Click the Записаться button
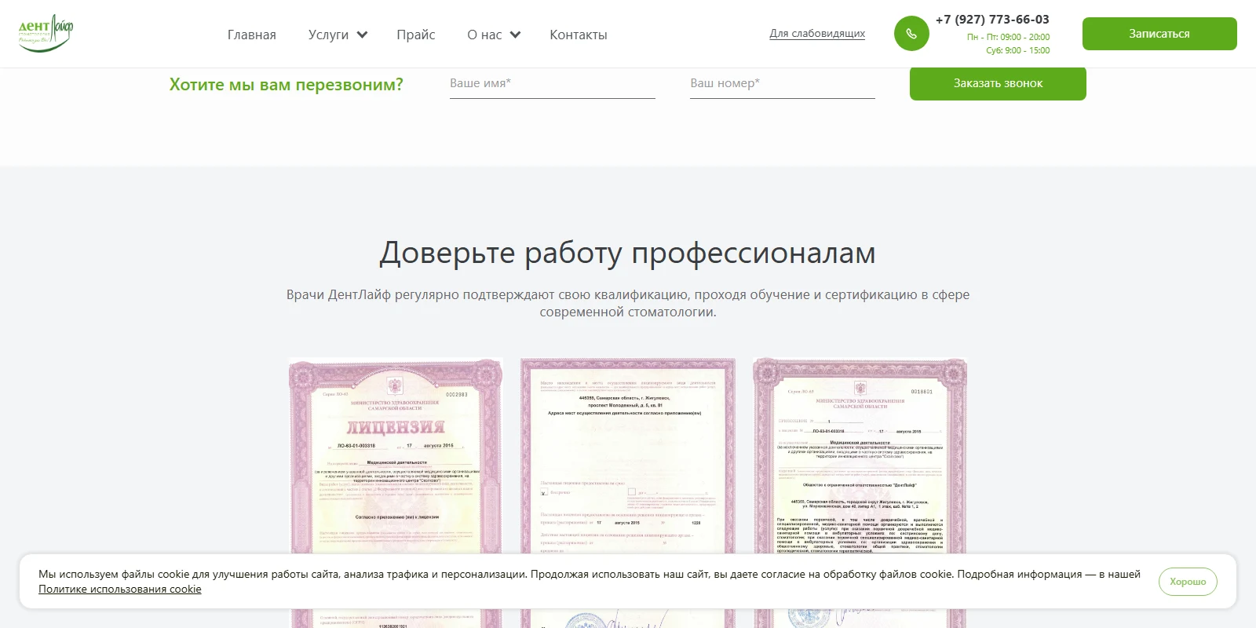Viewport: 1256px width, 628px height. (x=1159, y=34)
